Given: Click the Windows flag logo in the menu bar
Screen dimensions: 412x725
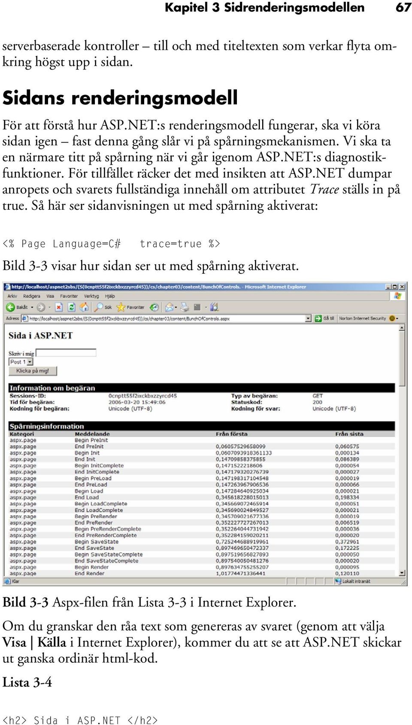Looking at the screenshot, I should click(397, 296).
